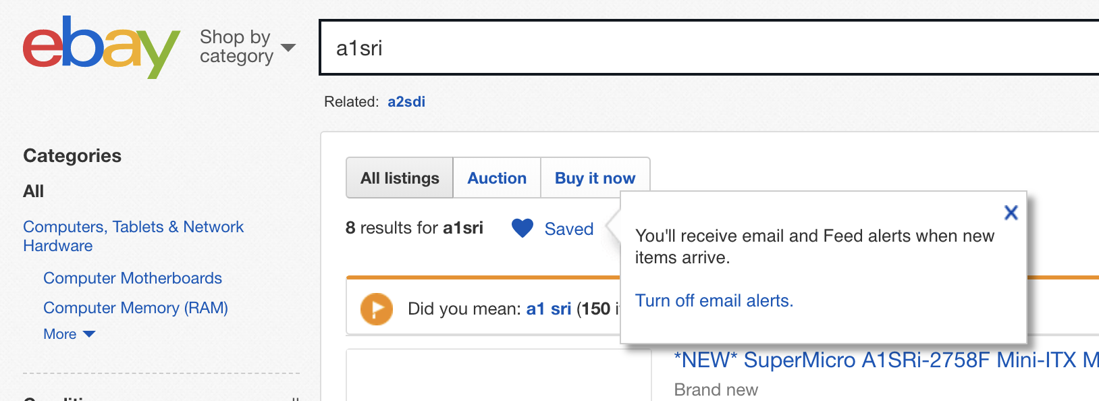Click the orange Did you mean icon
1099x401 pixels.
[377, 309]
